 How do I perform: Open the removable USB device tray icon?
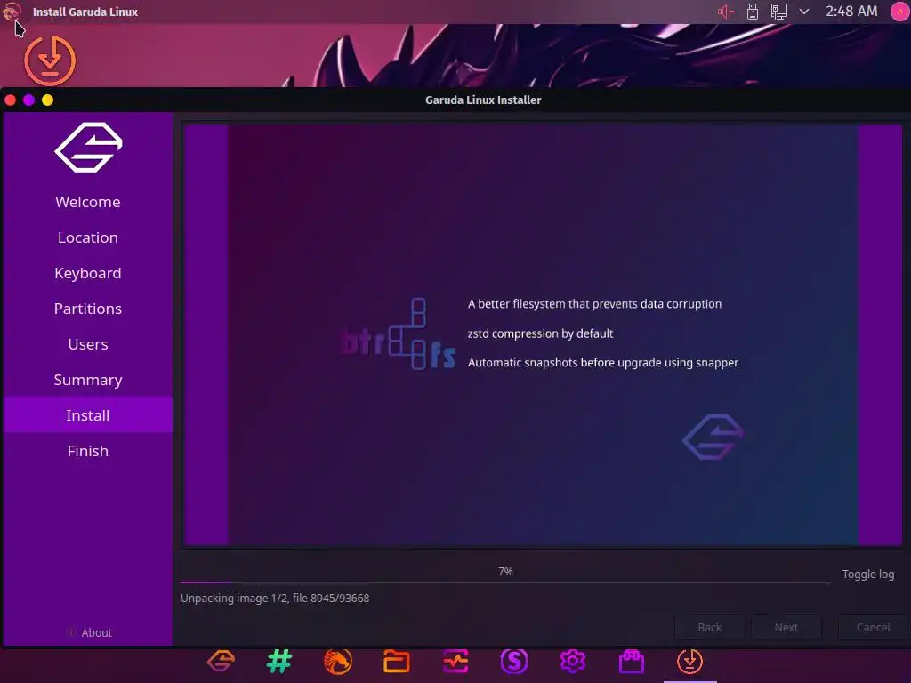pyautogui.click(x=753, y=12)
